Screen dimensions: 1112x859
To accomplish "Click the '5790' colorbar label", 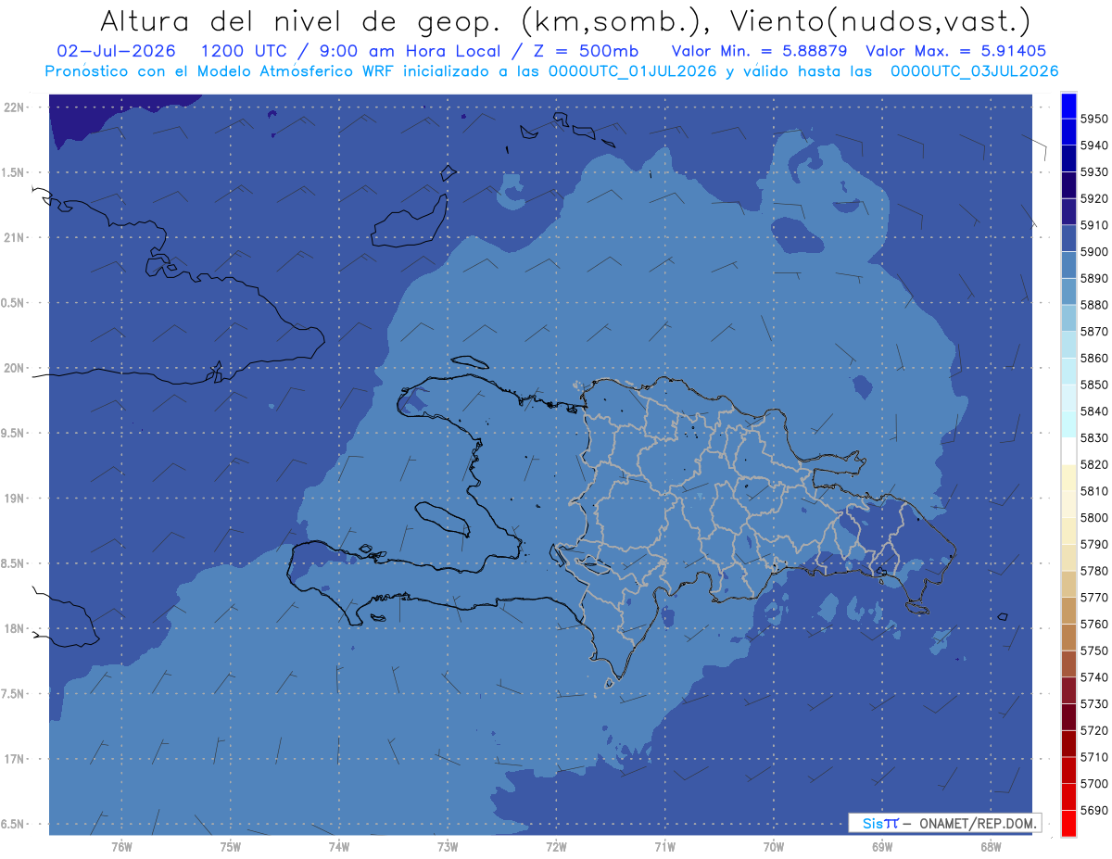I will pos(1093,544).
